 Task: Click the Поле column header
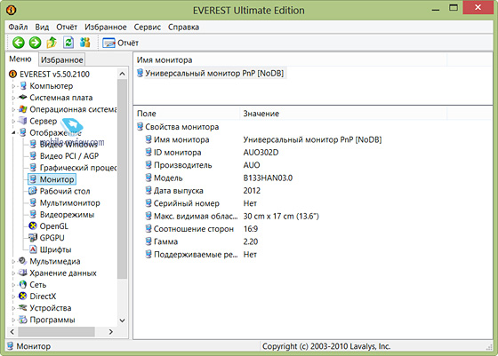(187, 114)
